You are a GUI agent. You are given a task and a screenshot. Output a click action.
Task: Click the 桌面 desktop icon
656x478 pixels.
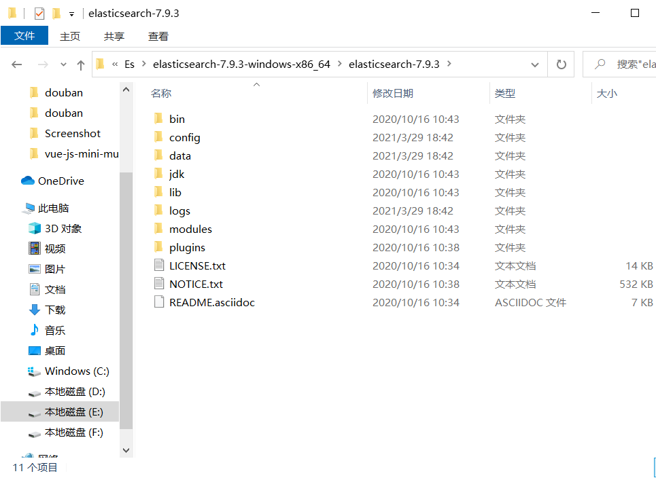(x=34, y=350)
